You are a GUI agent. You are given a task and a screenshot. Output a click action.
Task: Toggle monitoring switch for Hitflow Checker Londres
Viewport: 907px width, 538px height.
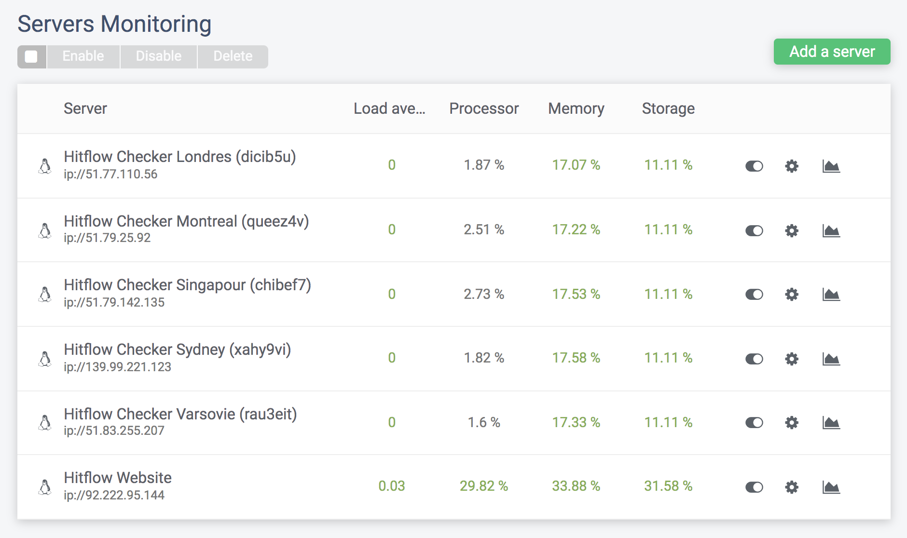pyautogui.click(x=754, y=166)
